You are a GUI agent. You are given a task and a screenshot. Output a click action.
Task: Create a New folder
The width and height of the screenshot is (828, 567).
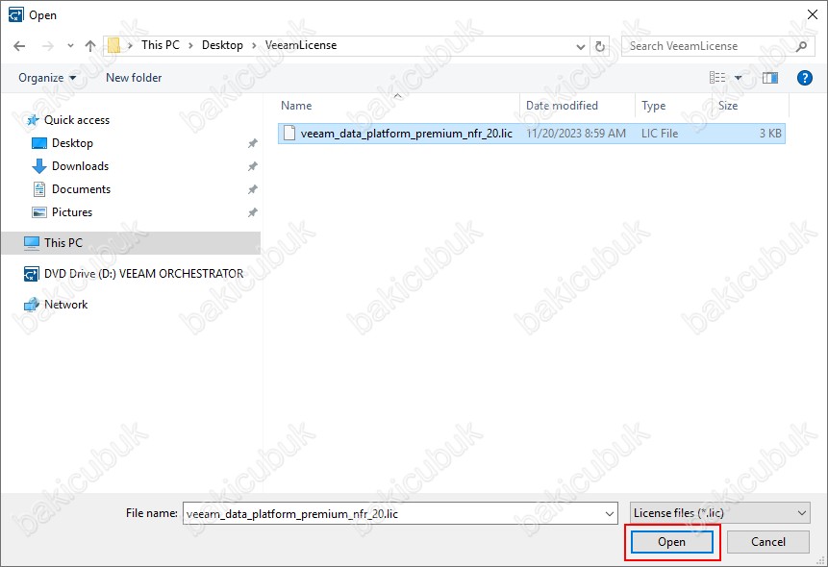click(x=134, y=78)
